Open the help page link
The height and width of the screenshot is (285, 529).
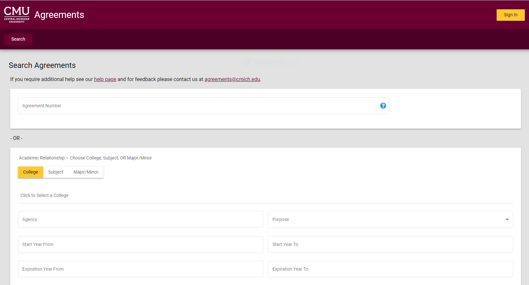coord(105,79)
